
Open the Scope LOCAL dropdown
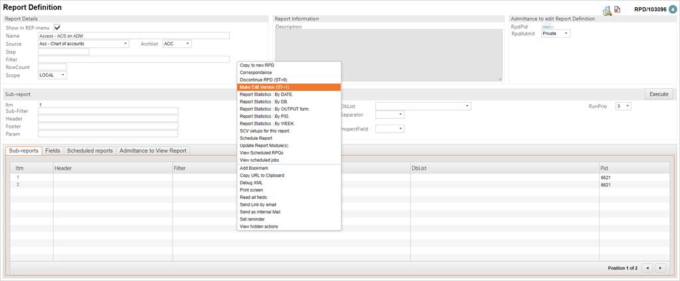coord(52,75)
